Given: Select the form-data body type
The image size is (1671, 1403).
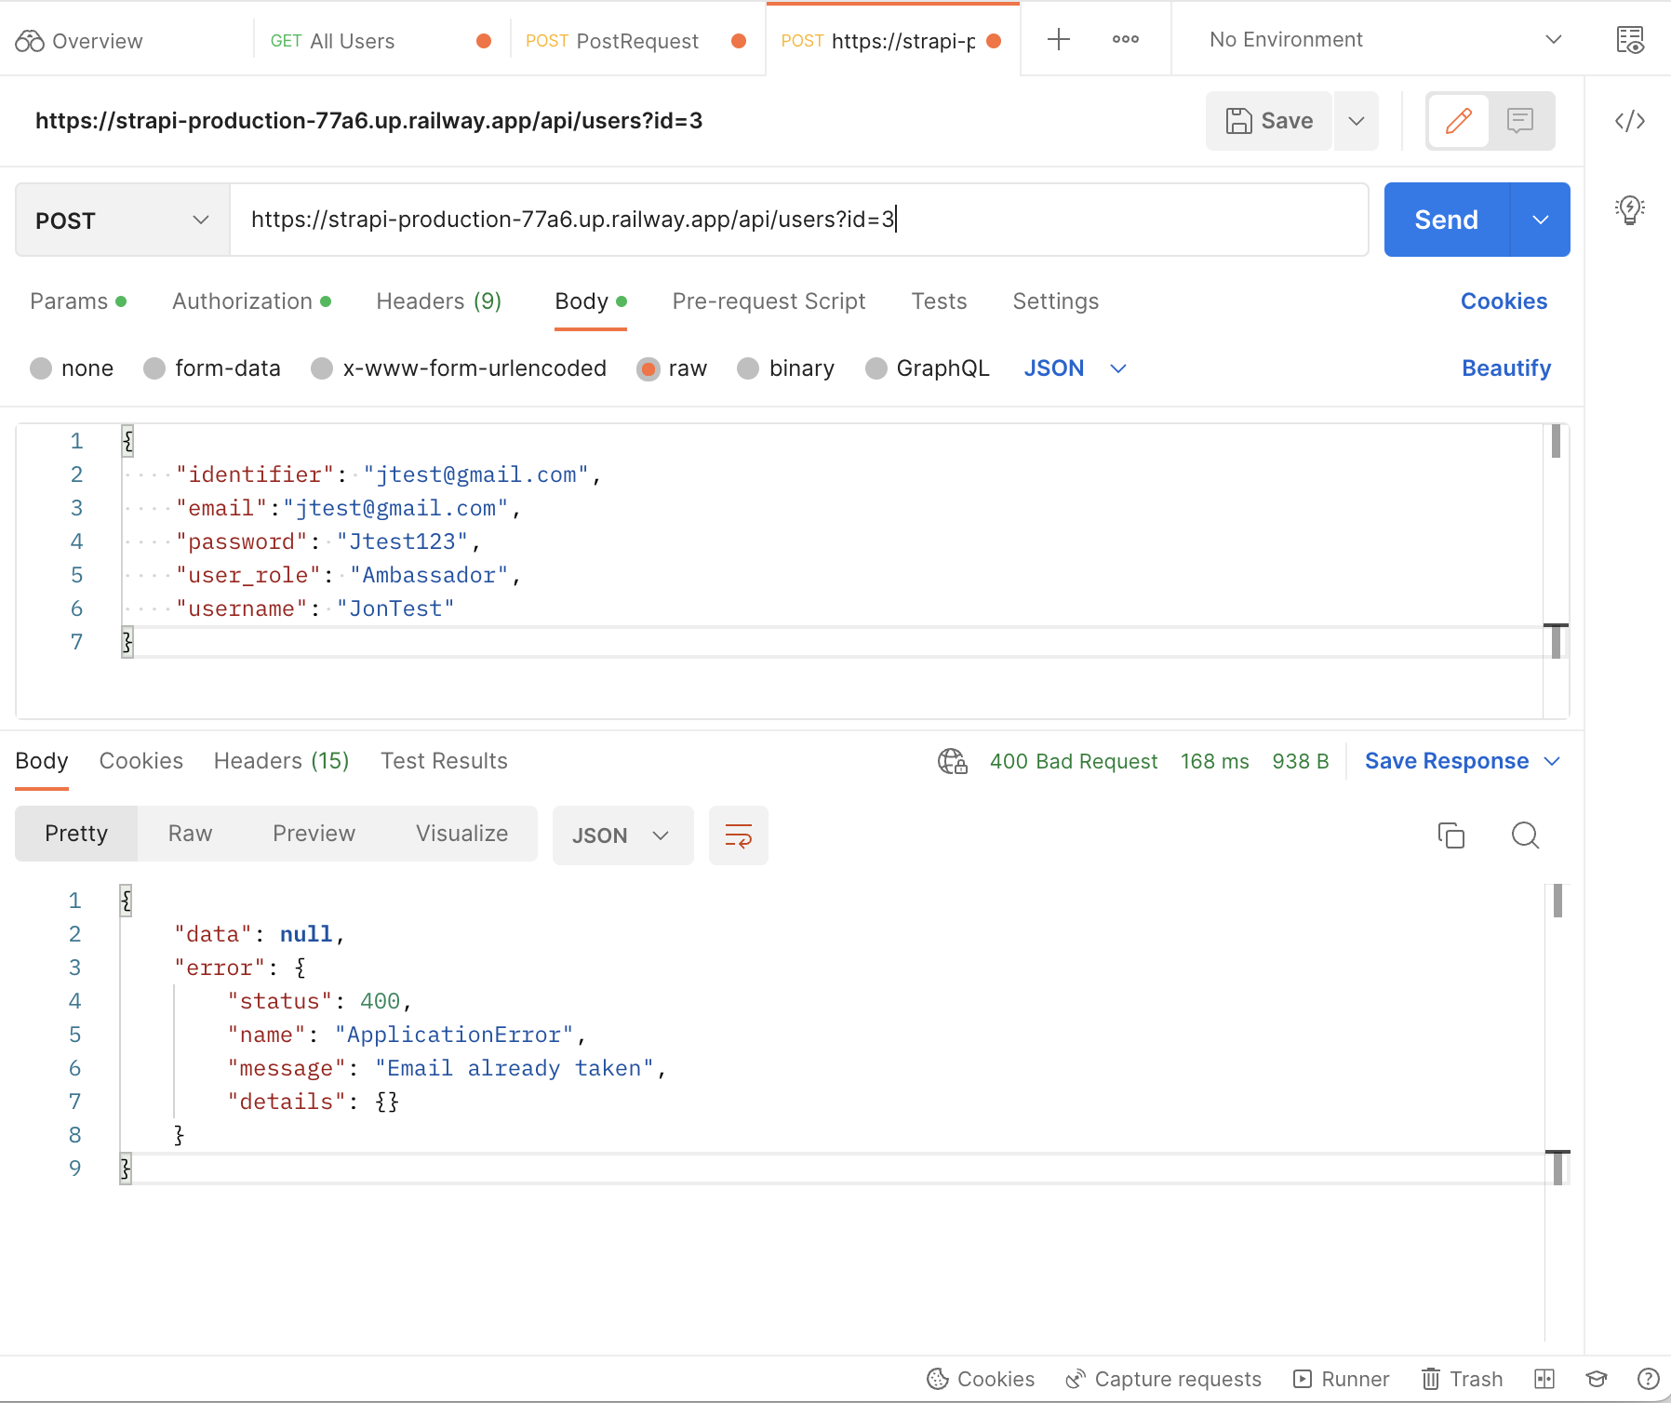Looking at the screenshot, I should coord(154,368).
